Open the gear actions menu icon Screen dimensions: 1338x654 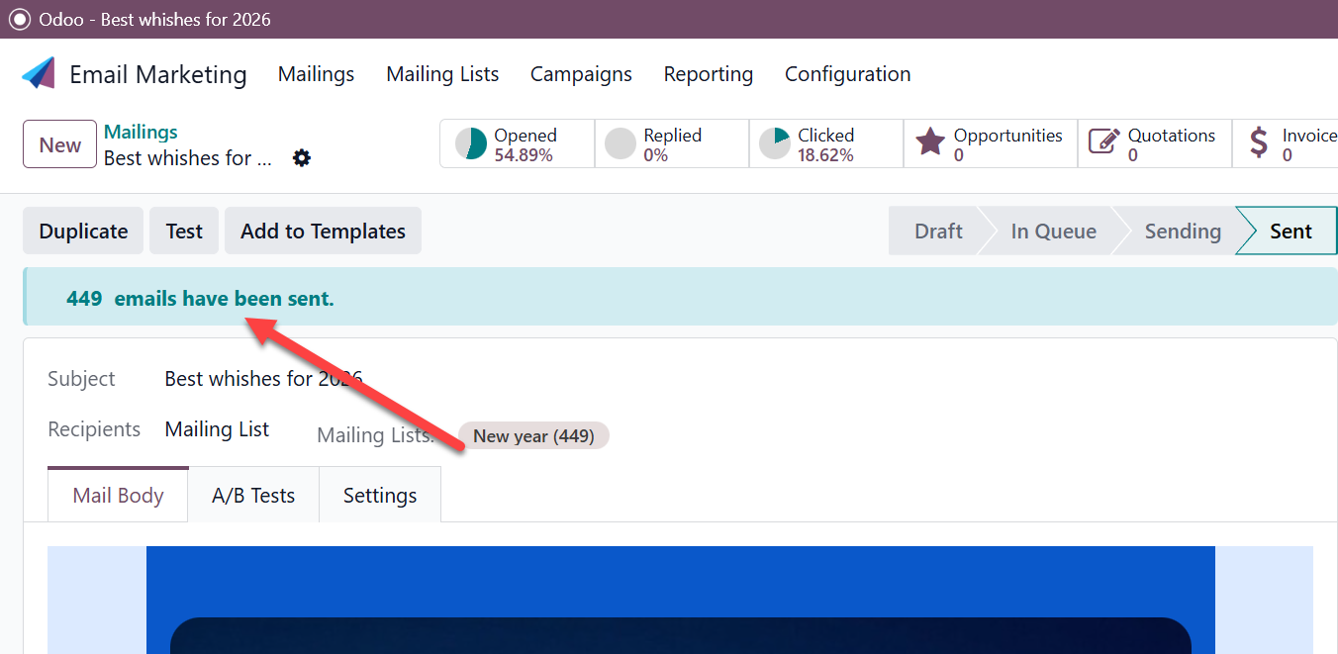pyautogui.click(x=302, y=158)
